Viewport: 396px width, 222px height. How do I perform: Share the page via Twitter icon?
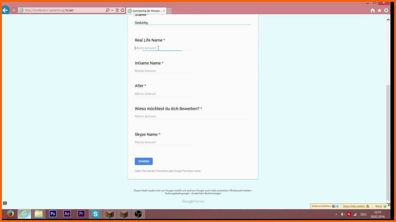click(338, 206)
